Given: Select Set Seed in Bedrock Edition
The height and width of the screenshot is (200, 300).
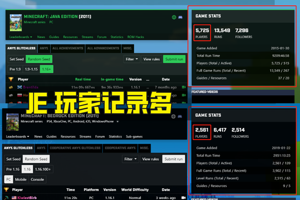Looking at the screenshot, I should coord(14,159).
